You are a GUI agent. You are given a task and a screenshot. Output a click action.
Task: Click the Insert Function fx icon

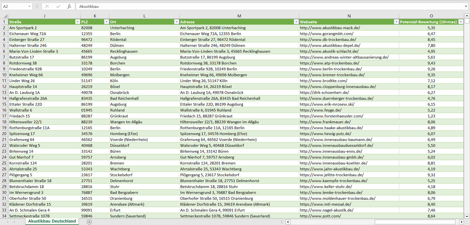(69, 7)
